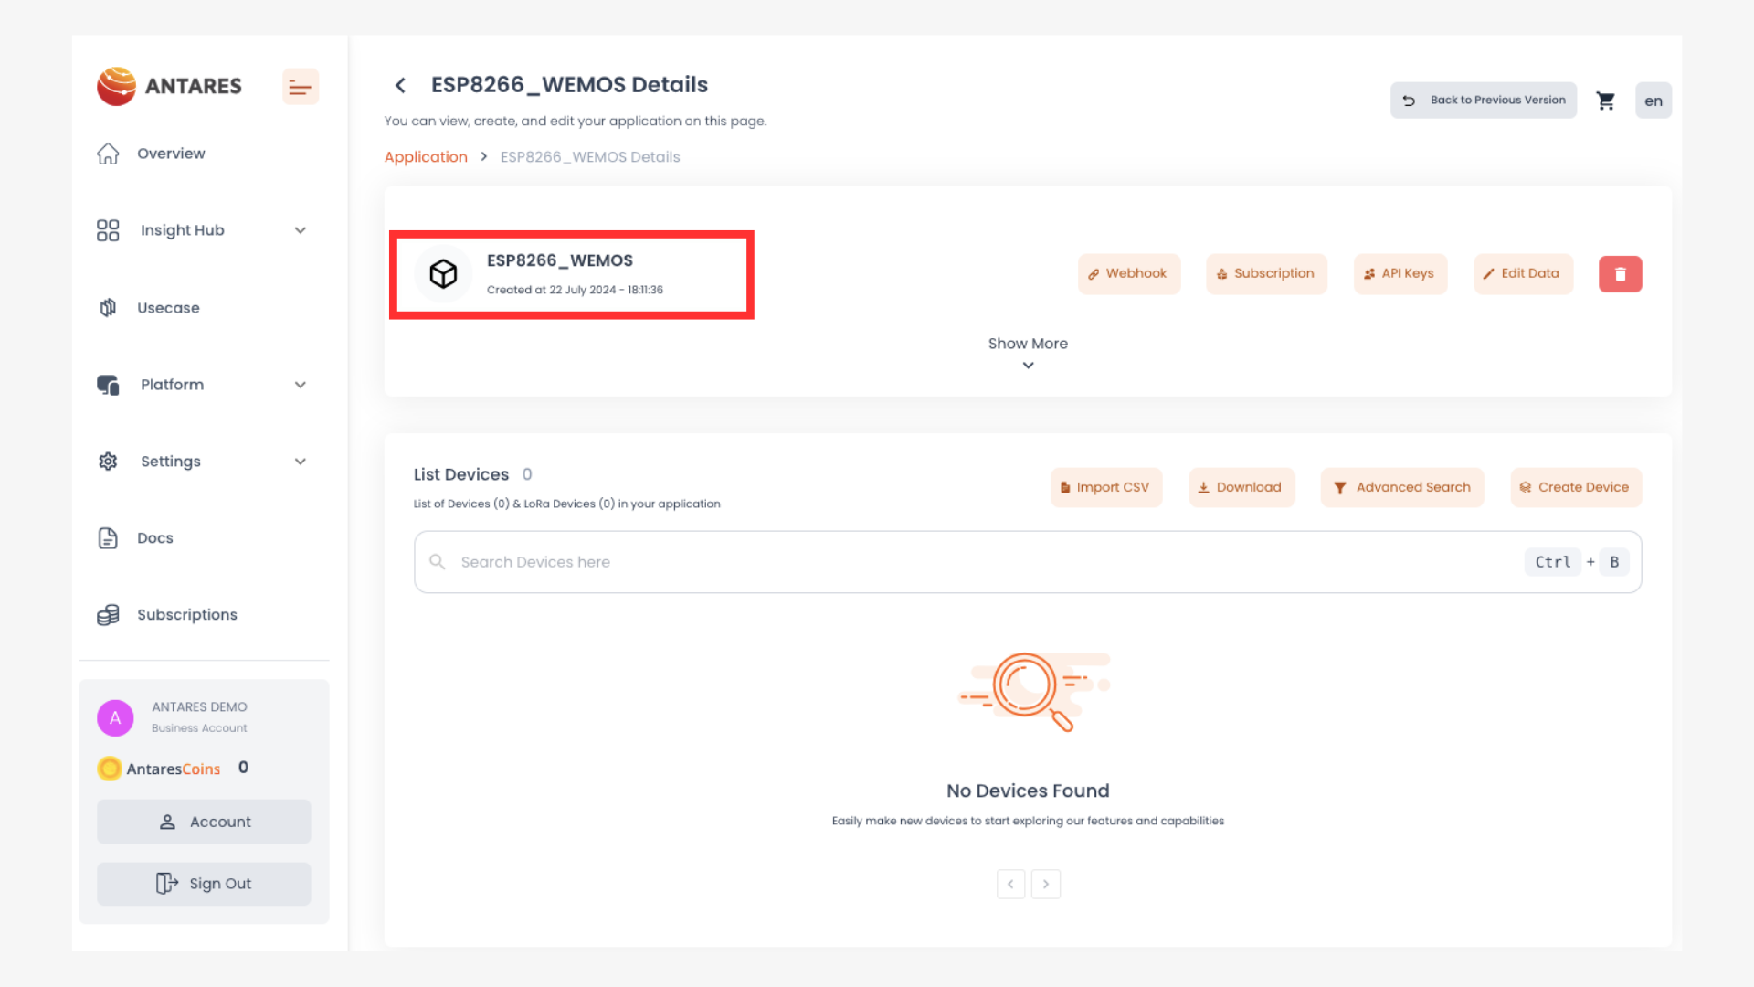This screenshot has height=987, width=1754.
Task: Open the shopping cart
Action: [1606, 101]
